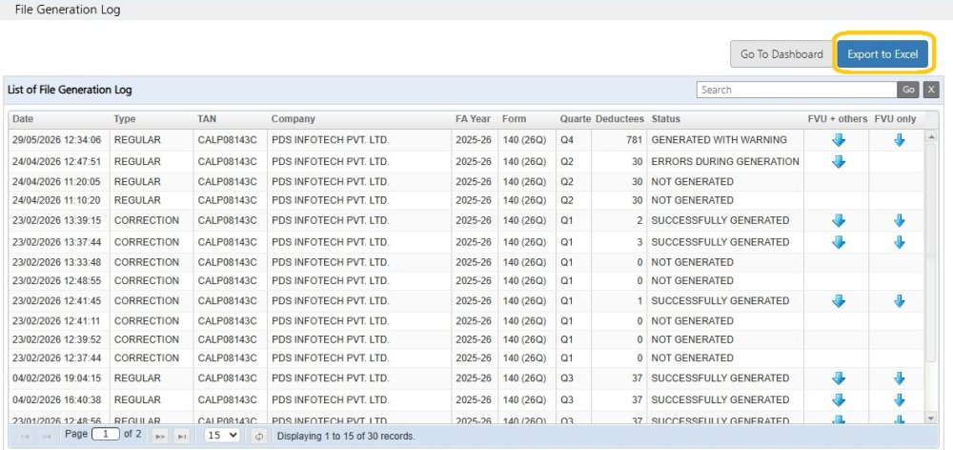
Task: Select GENERATED WITH WARNING status cell
Action: coord(719,140)
